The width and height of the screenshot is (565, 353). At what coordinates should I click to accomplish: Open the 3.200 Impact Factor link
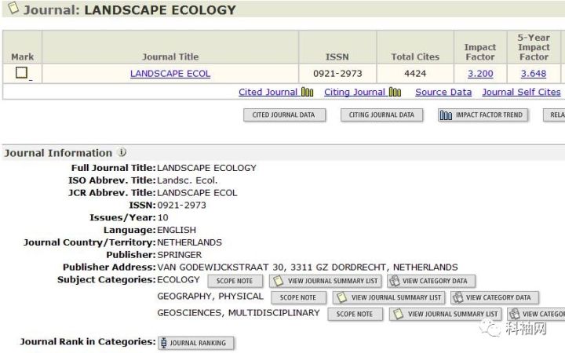480,74
